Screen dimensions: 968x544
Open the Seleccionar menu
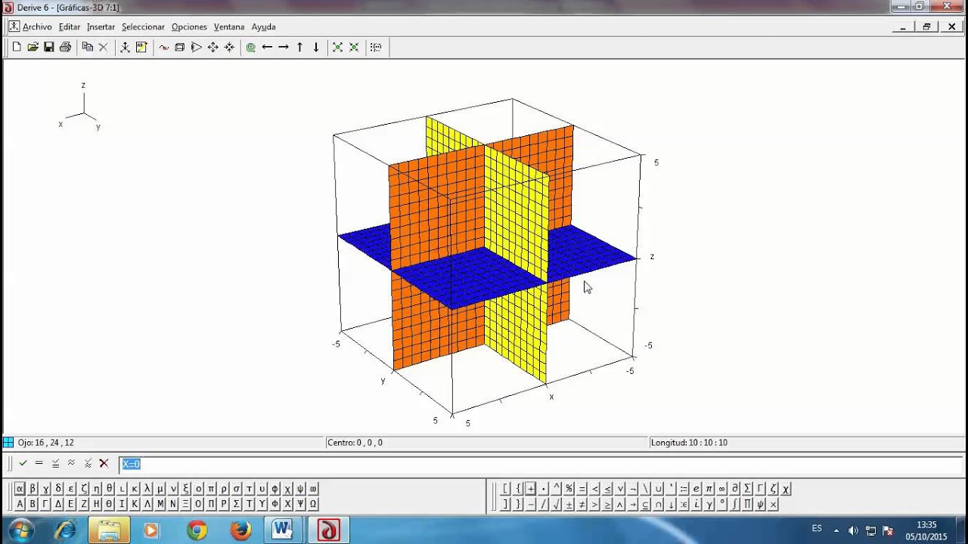[x=143, y=26]
